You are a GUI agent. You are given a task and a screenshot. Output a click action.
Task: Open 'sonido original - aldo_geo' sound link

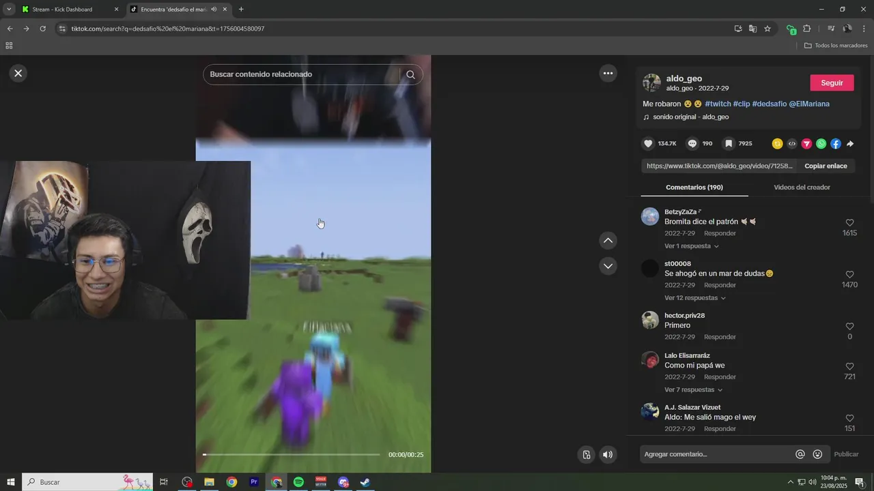(690, 117)
